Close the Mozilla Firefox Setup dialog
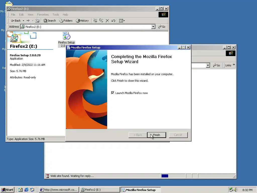This screenshot has height=193, width=257. point(188,47)
